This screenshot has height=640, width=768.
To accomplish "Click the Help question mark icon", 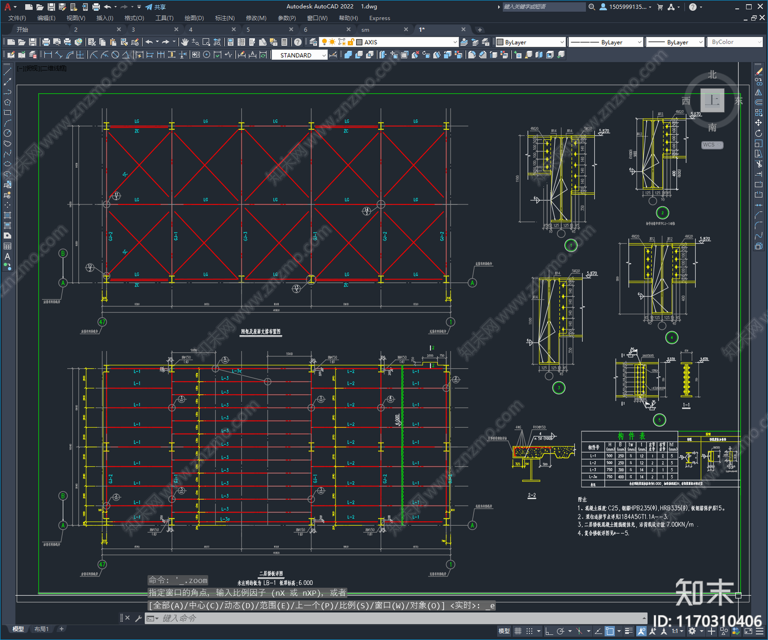I will [298, 42].
